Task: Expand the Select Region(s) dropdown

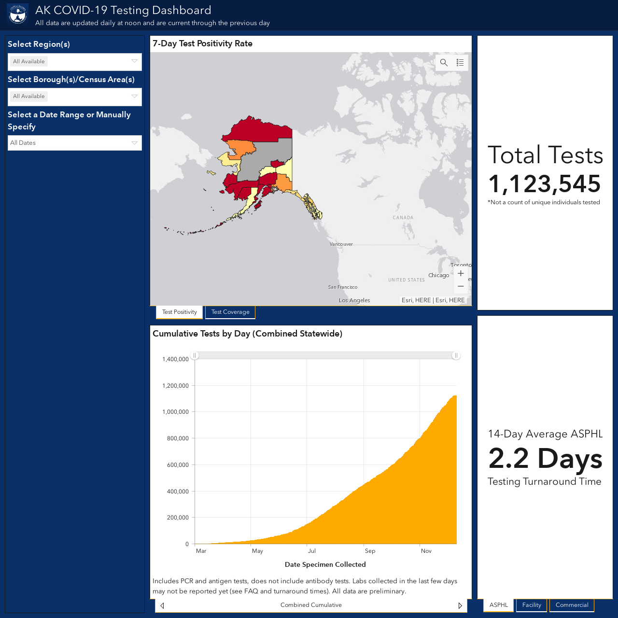Action: click(75, 62)
